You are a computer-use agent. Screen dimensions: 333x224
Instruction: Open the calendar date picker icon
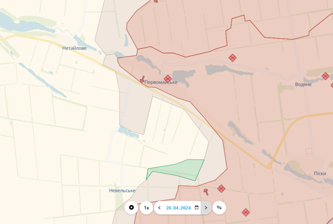click(197, 208)
